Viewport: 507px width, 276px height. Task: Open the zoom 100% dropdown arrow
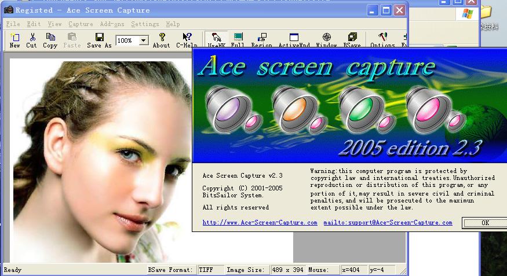coord(143,41)
